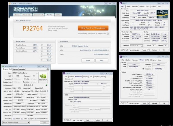Click the GPU-Z title bar icon
This screenshot has width=173, height=126.
pos(3,66)
